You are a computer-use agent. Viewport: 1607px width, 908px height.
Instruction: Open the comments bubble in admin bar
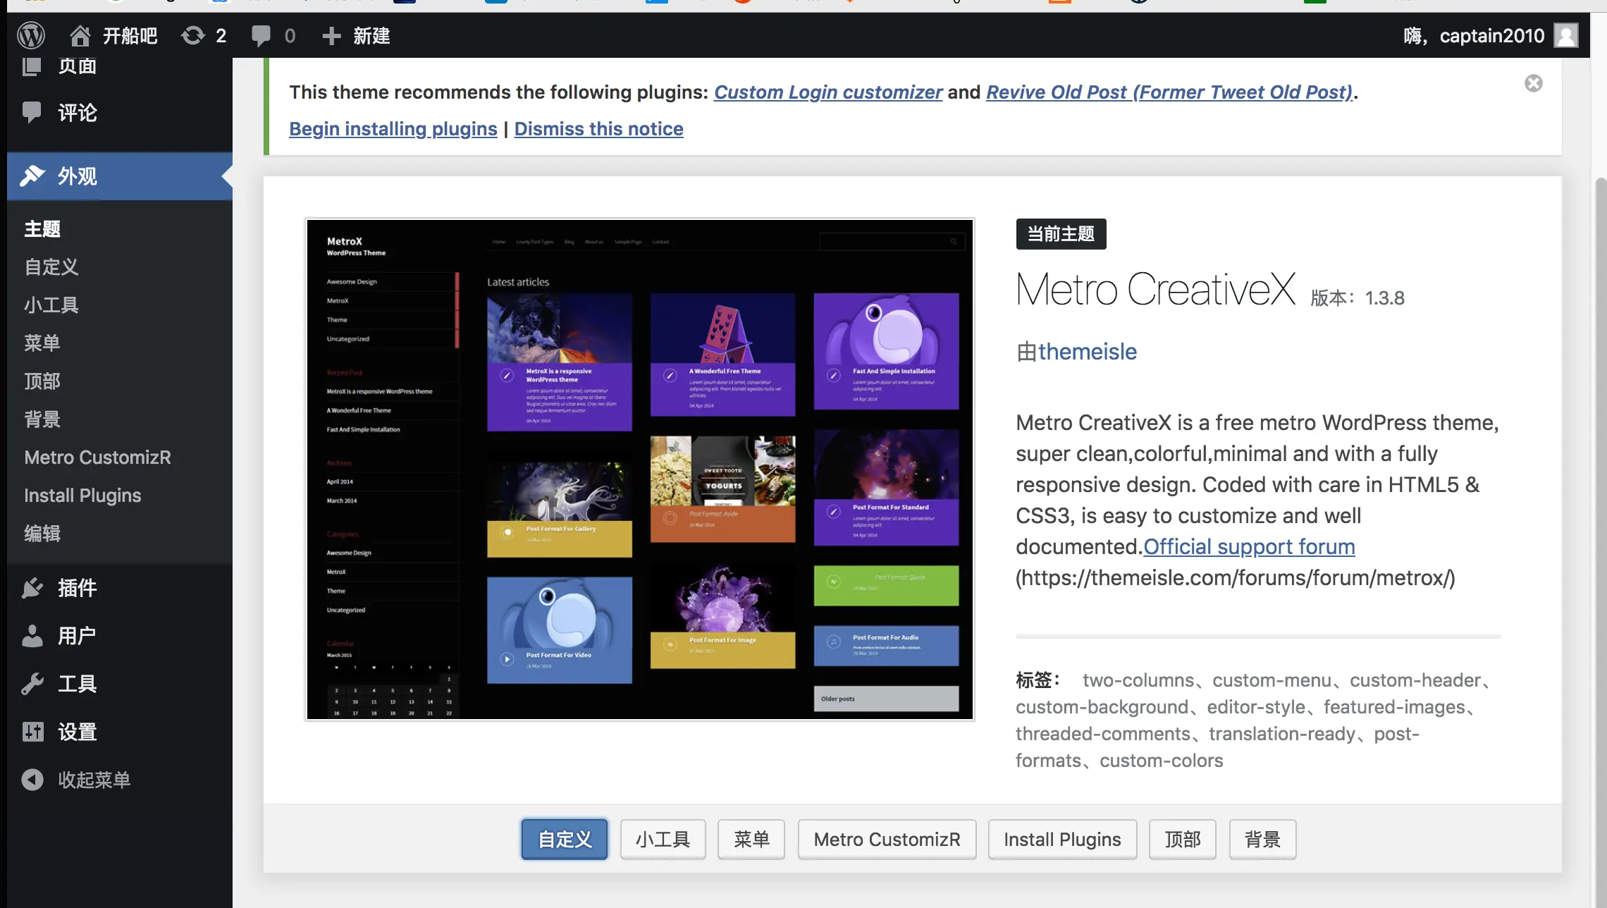coord(261,35)
